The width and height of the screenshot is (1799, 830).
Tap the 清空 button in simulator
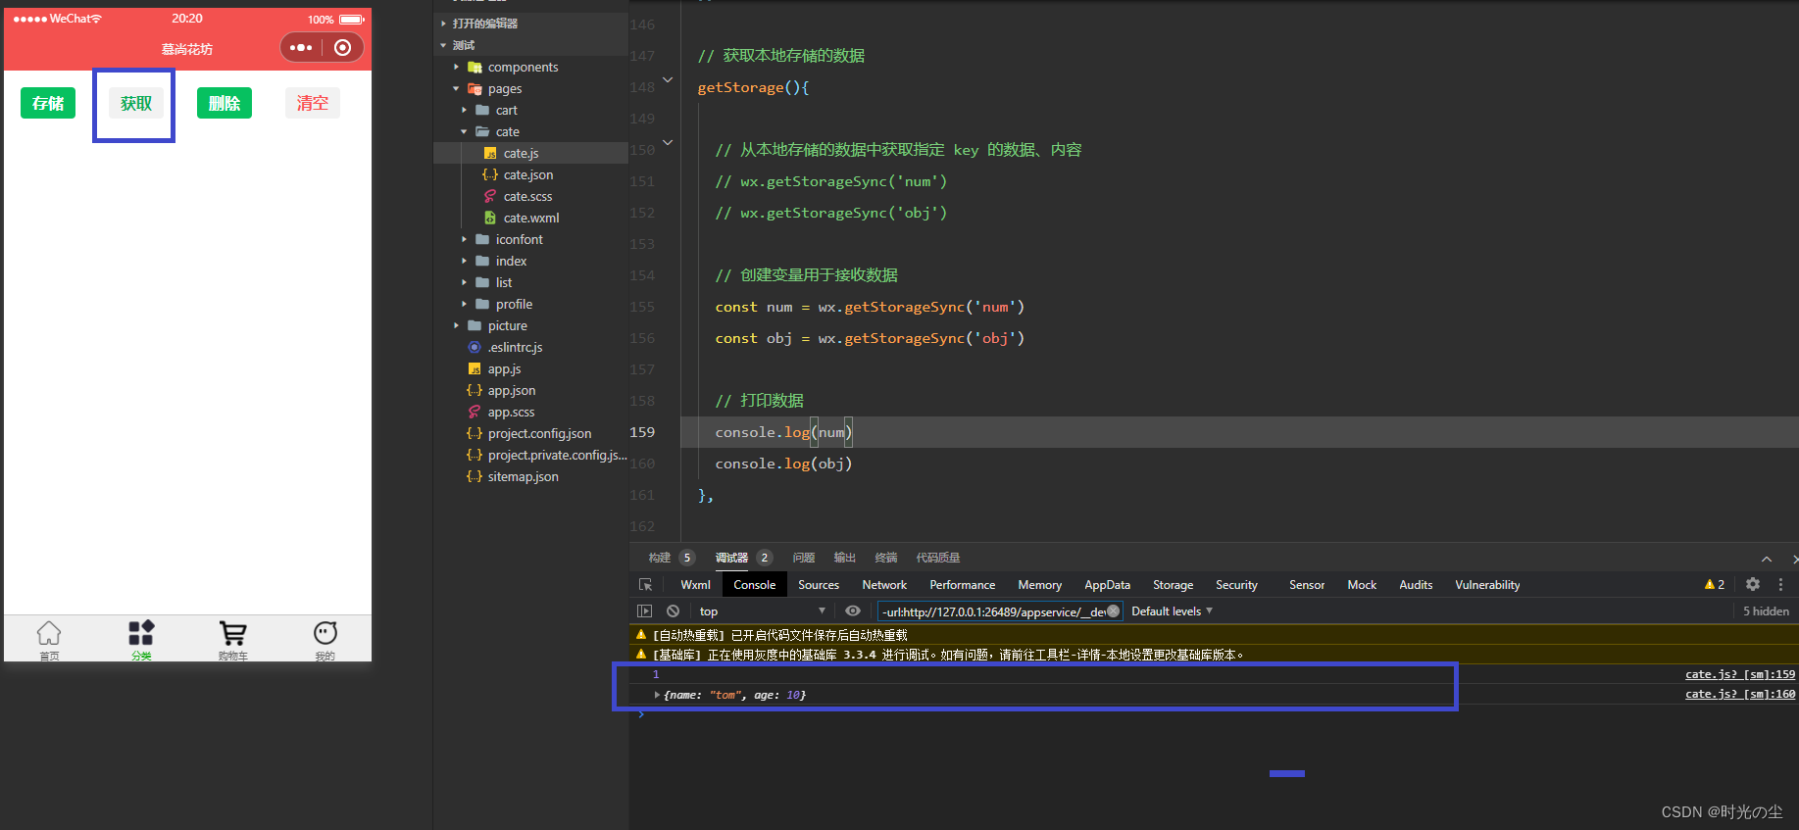point(313,103)
